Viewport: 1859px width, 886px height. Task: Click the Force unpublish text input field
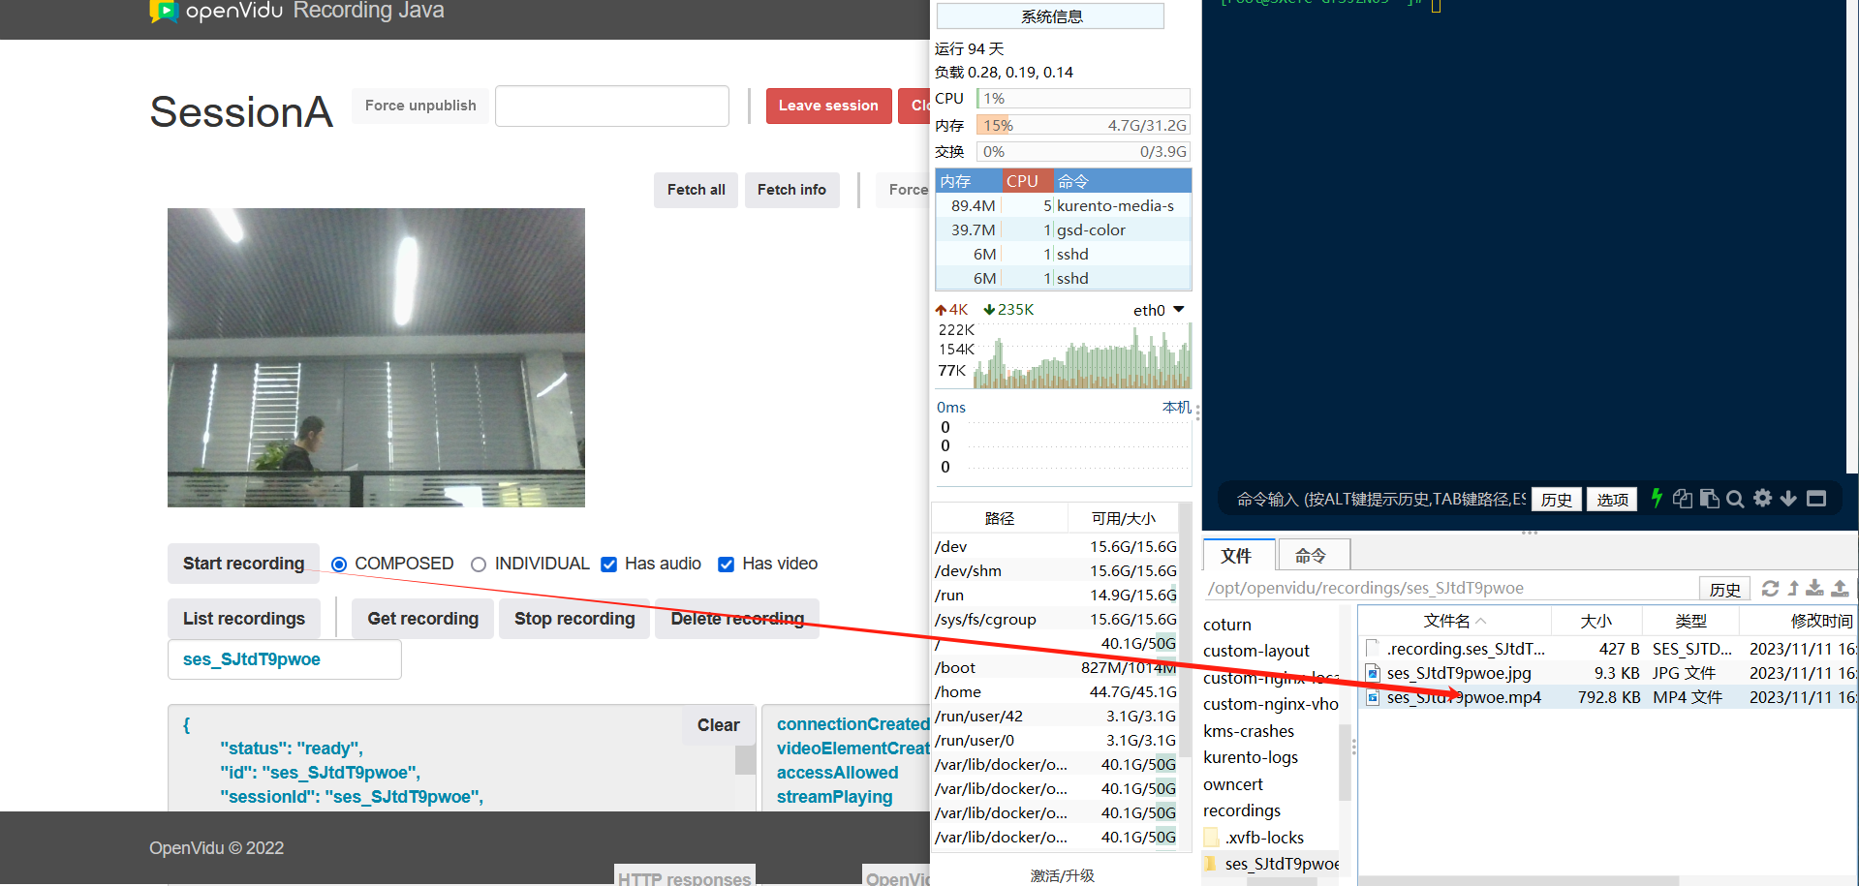coord(612,107)
